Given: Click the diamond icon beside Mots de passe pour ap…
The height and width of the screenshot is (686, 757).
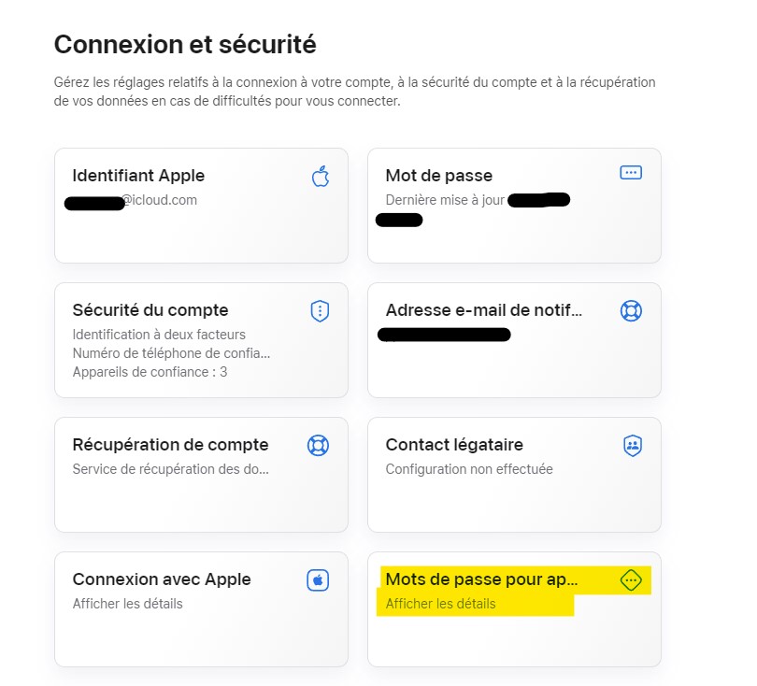Looking at the screenshot, I should (x=631, y=580).
